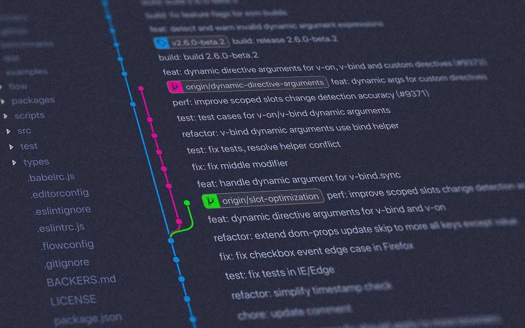Click the blue node where the green branch merges
The image size is (525, 328).
click(x=171, y=240)
